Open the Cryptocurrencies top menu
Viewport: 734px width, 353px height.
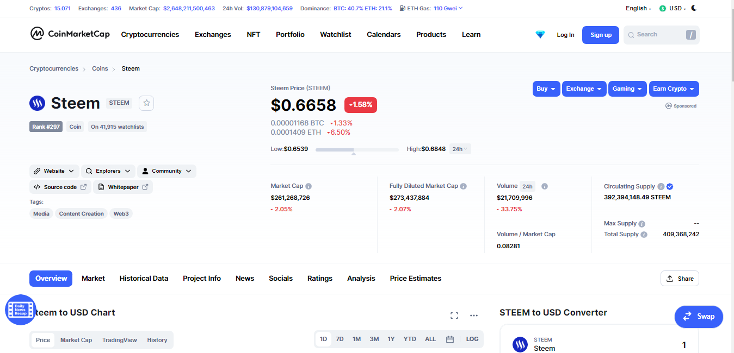pyautogui.click(x=150, y=34)
